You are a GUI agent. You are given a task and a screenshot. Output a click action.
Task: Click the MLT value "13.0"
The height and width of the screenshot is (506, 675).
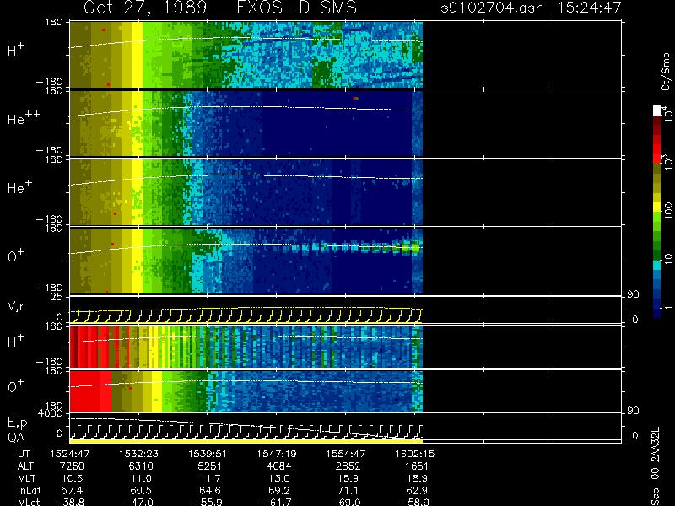point(281,478)
